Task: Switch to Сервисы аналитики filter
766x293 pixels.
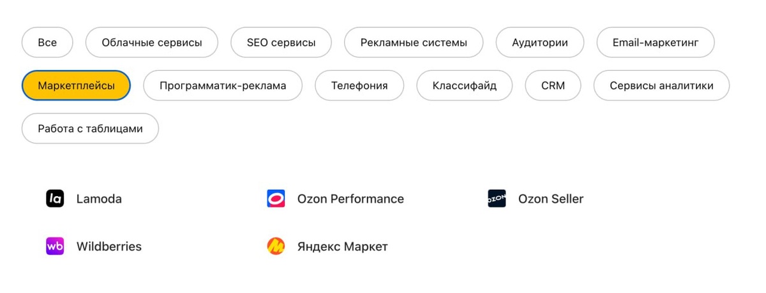Action: [x=661, y=85]
